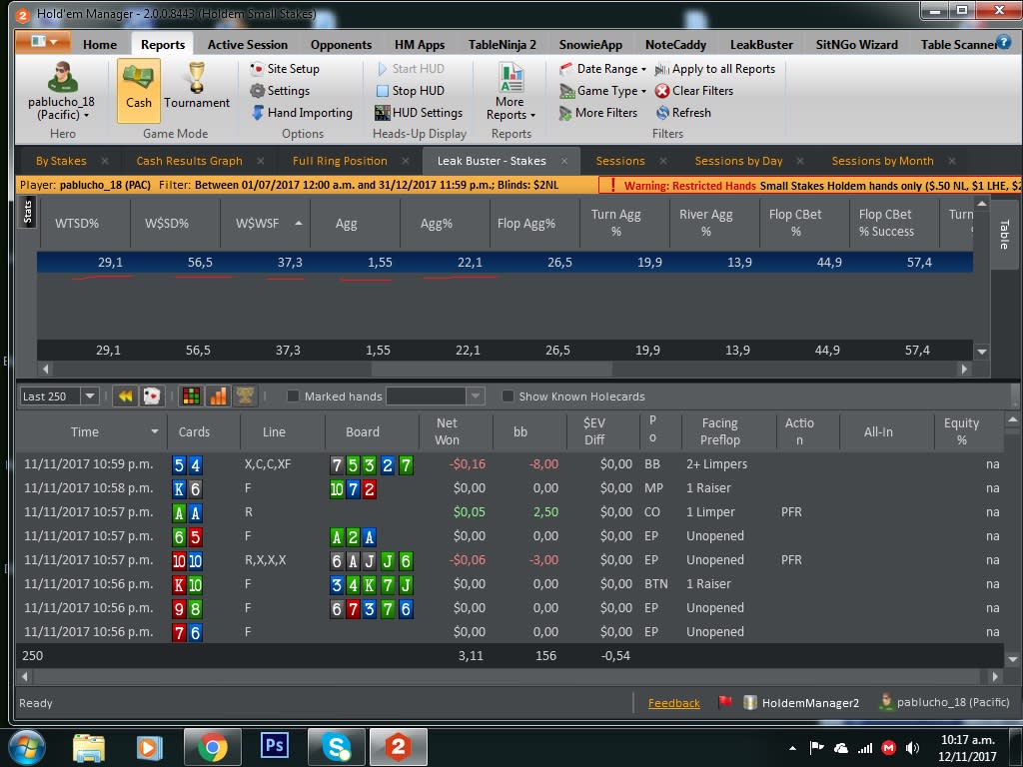This screenshot has height=767, width=1023.
Task: Open Settings in the Options group
Action: [280, 91]
